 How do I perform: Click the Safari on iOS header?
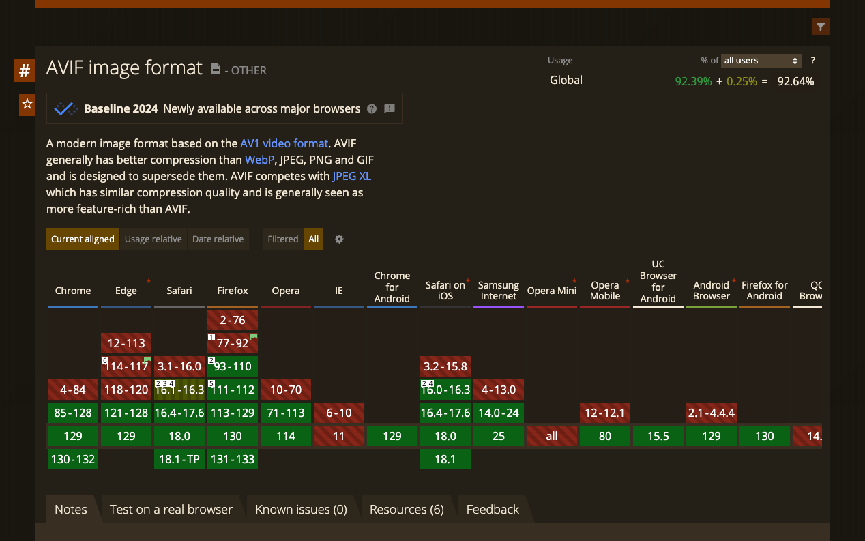[x=445, y=291]
